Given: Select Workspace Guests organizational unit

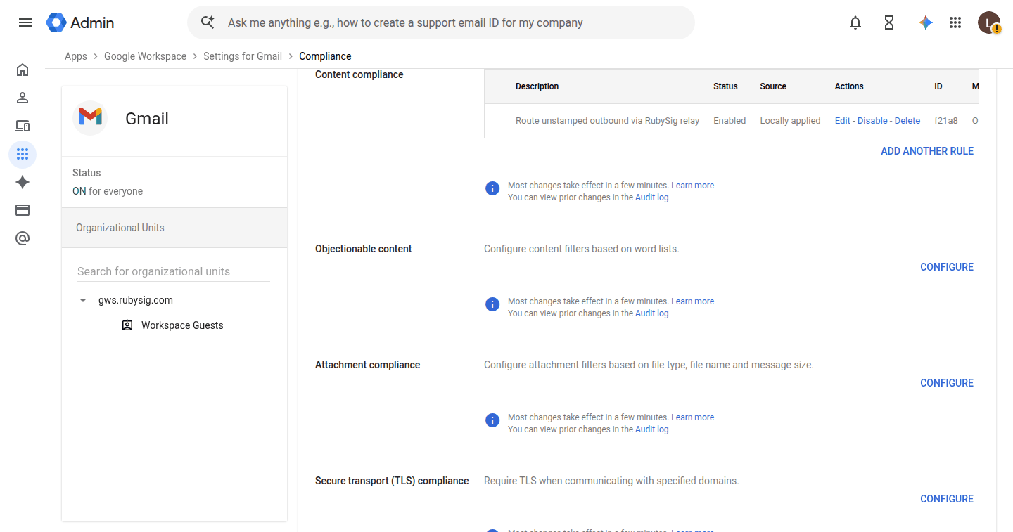Looking at the screenshot, I should pos(182,325).
